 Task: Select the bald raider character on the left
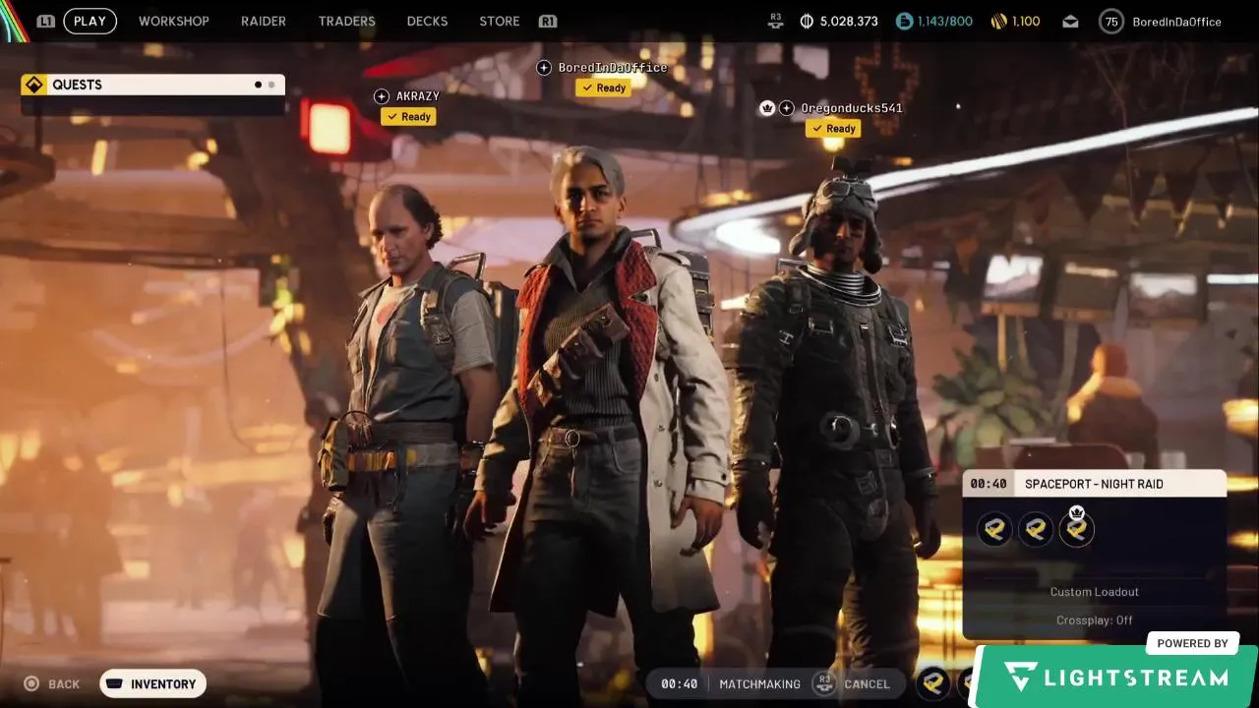pos(408,442)
